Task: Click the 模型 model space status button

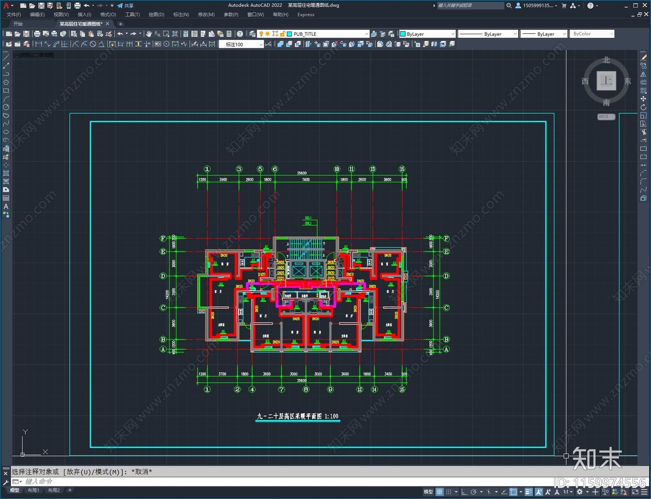Action: coord(428,492)
